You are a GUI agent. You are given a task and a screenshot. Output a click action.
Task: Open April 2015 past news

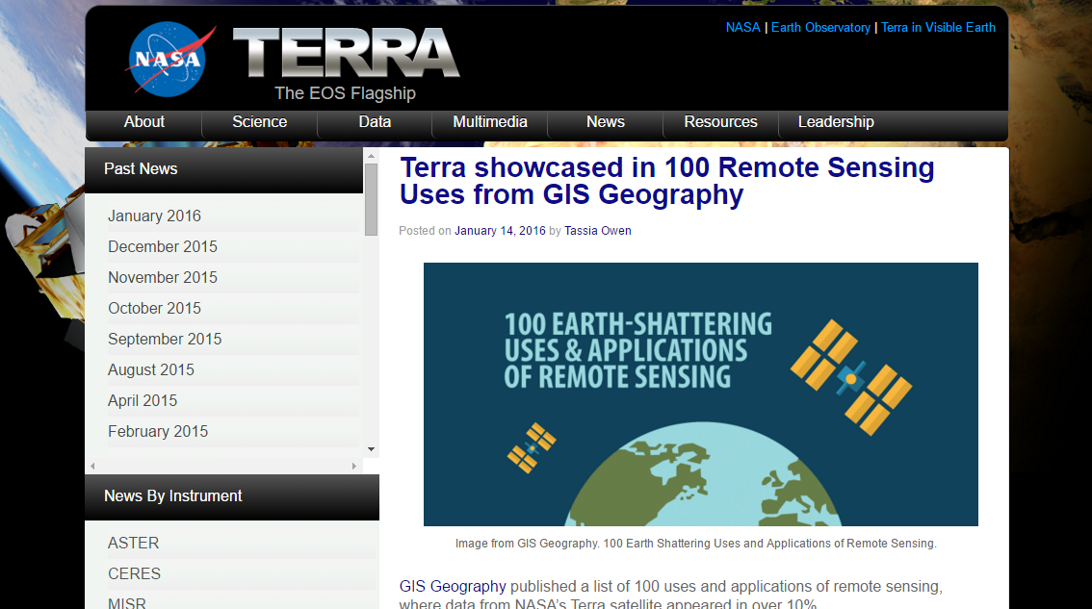(143, 400)
